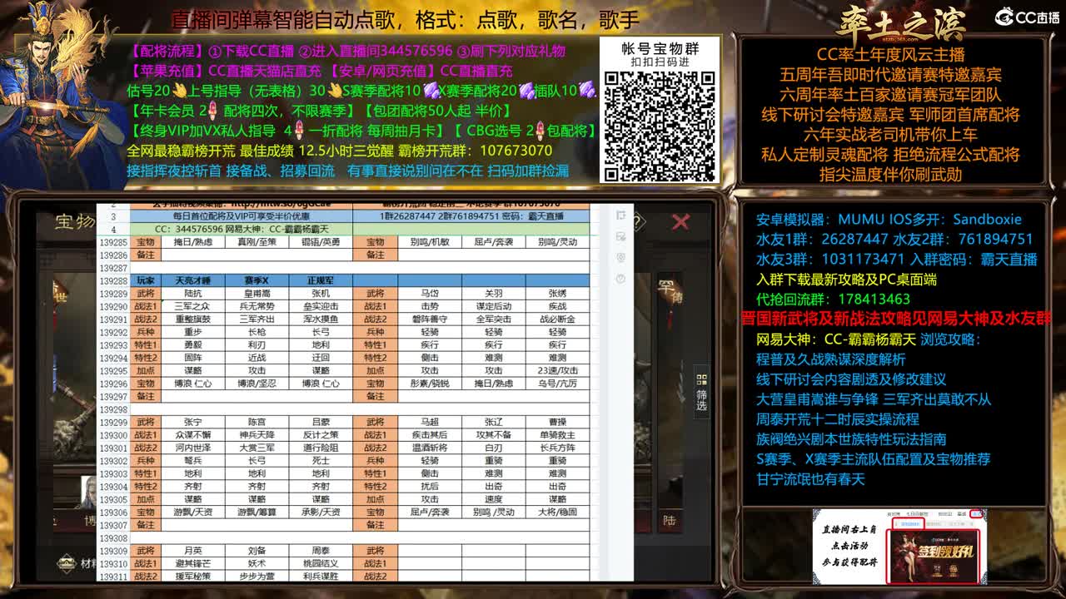The height and width of the screenshot is (599, 1066).
Task: Select the cell 乌号/亢厉
Action: [557, 384]
